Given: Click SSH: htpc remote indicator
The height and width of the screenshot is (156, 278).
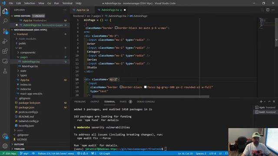Looking at the screenshot, I should 9,153.
